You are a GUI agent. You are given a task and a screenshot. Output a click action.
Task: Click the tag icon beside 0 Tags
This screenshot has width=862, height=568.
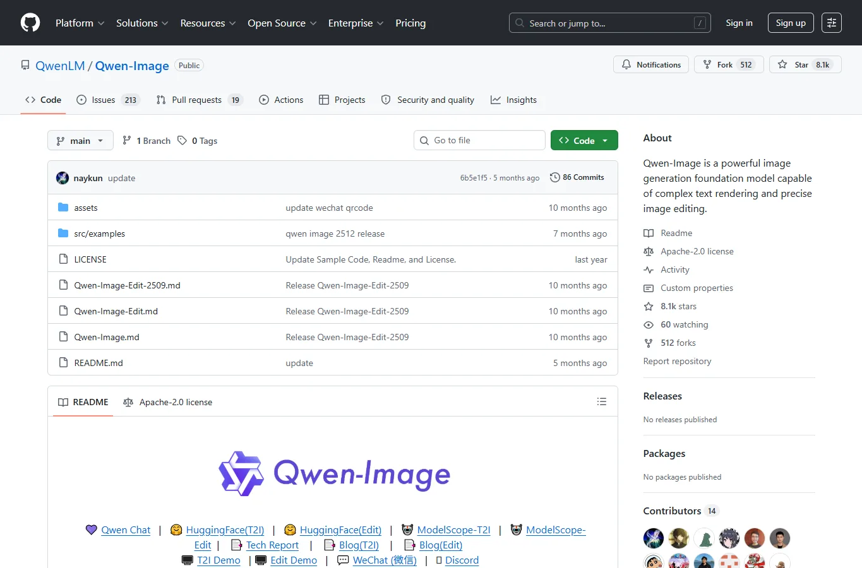pyautogui.click(x=182, y=140)
